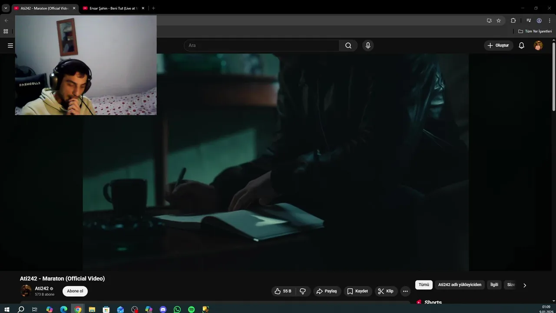Focus the Ara search field
The image size is (556, 313).
point(261,45)
